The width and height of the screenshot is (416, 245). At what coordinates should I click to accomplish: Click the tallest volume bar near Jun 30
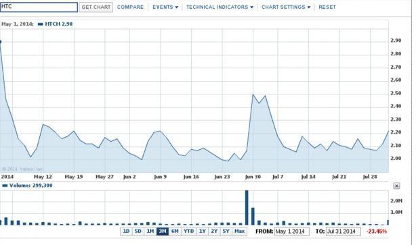tap(247, 207)
